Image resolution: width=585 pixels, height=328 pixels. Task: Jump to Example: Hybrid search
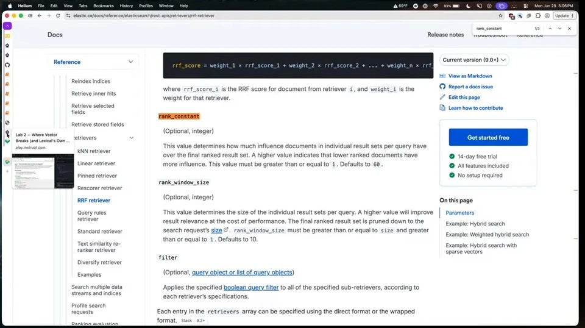[x=475, y=224]
